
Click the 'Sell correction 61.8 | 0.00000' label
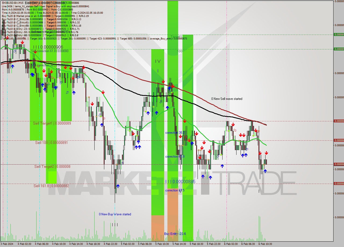50,51
